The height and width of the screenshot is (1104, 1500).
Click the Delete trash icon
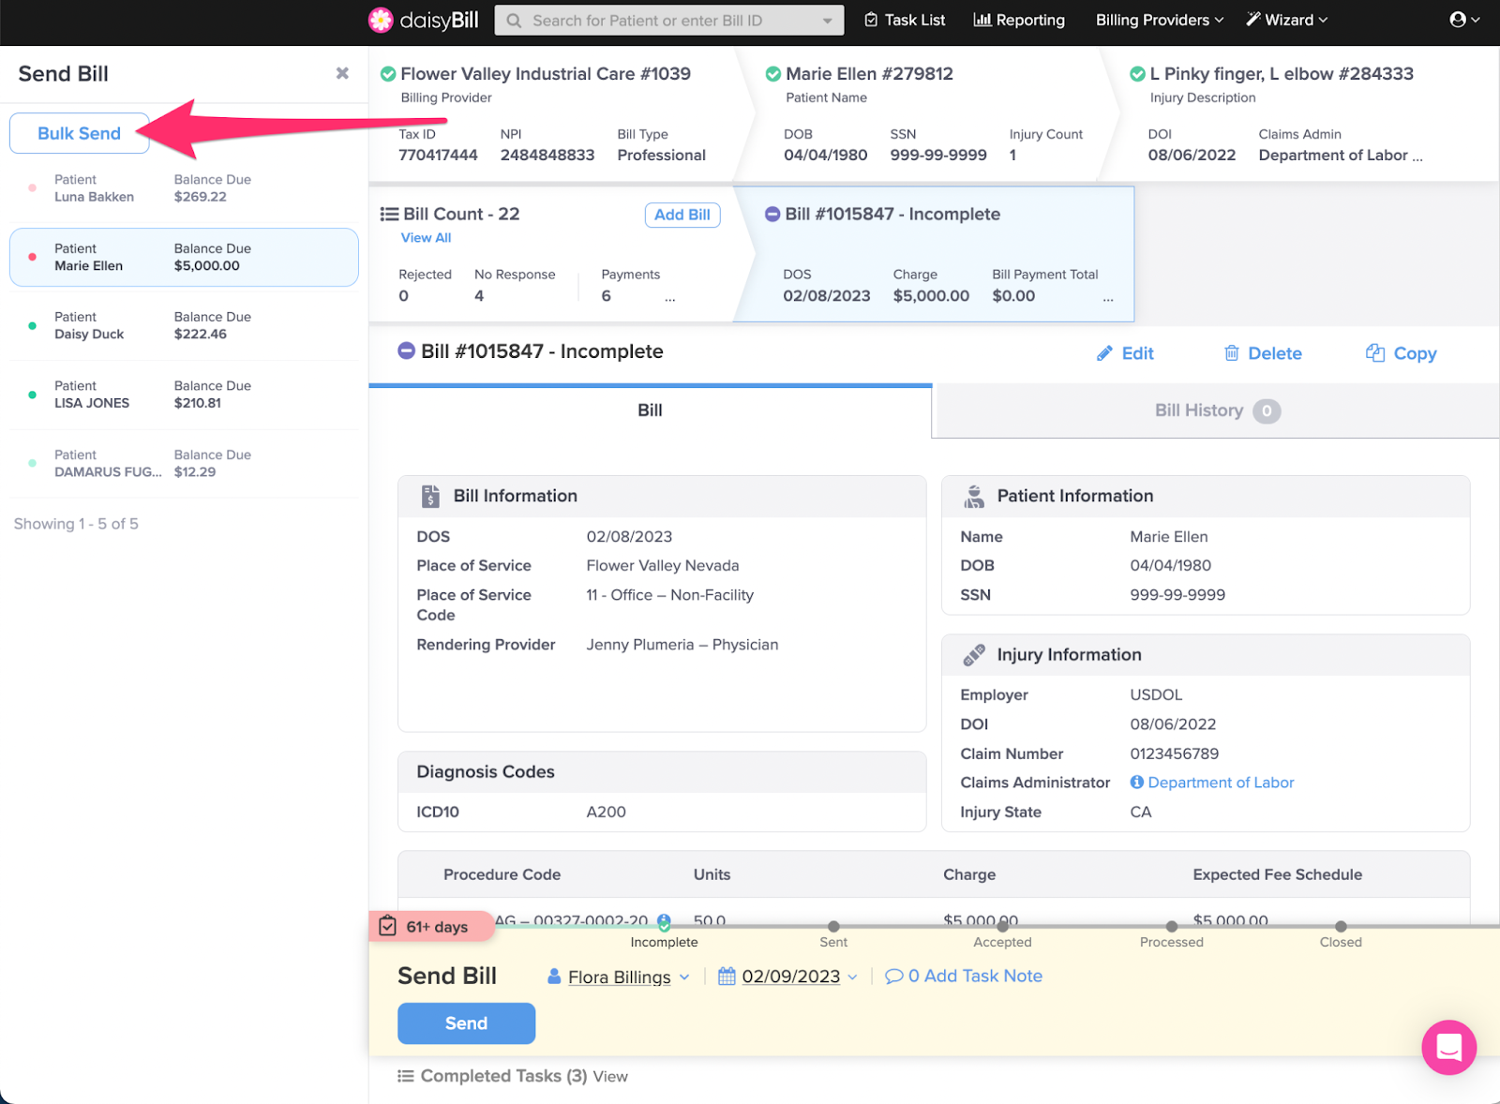[x=1231, y=353]
